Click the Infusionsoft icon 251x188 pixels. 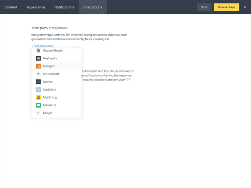pos(38,74)
